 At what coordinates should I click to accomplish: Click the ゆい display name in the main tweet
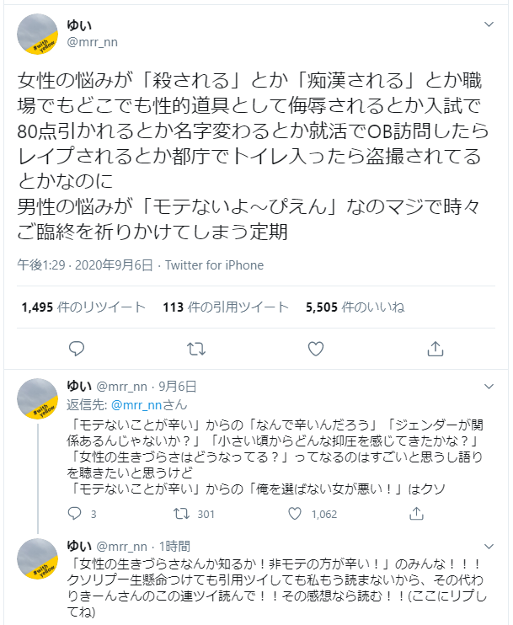(79, 25)
